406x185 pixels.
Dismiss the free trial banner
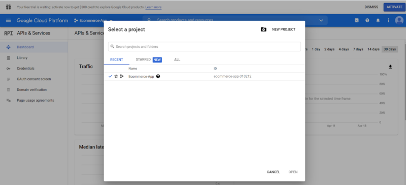click(x=371, y=7)
